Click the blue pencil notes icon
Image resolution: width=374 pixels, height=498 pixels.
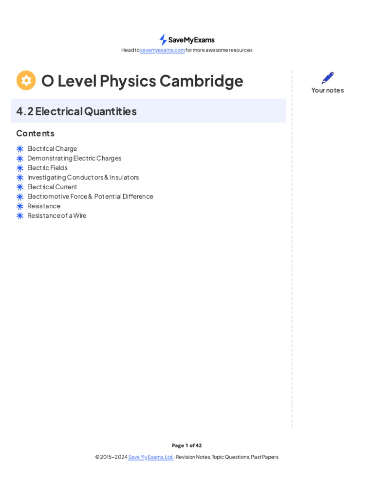click(x=328, y=78)
